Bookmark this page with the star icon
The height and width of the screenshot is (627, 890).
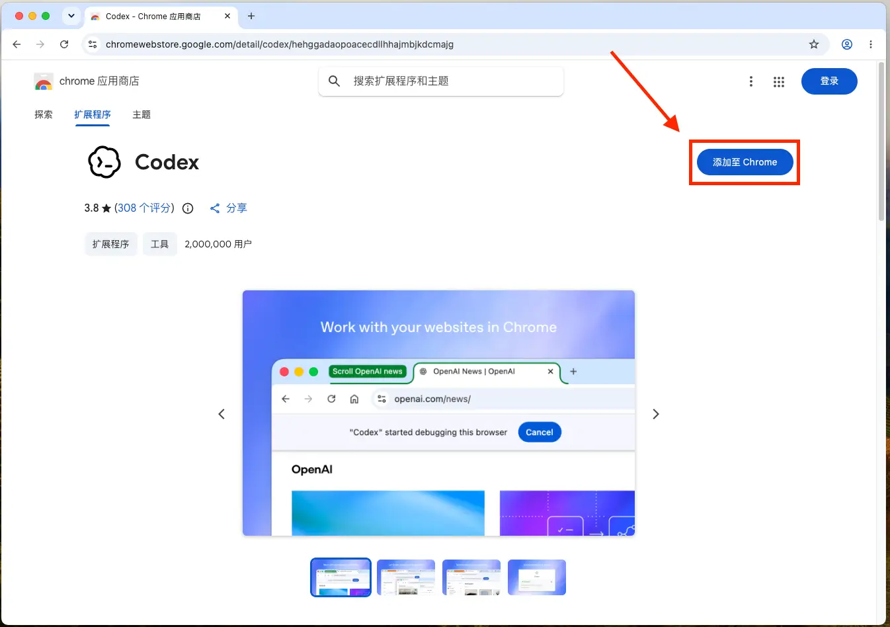(x=814, y=44)
